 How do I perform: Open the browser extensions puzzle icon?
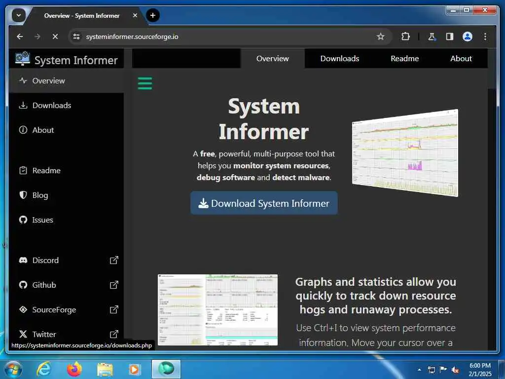tap(405, 37)
